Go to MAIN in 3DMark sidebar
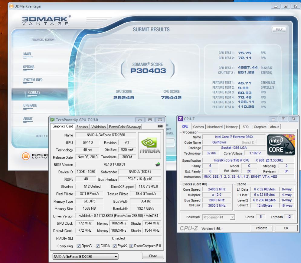 coord(27,54)
